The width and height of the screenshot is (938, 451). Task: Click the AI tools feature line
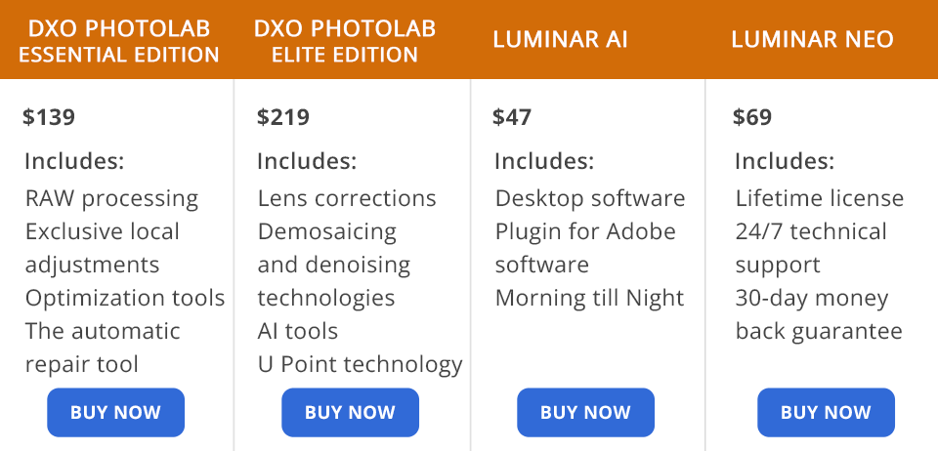(x=298, y=332)
